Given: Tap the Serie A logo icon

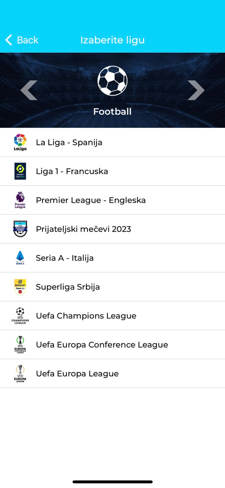Looking at the screenshot, I should [20, 258].
